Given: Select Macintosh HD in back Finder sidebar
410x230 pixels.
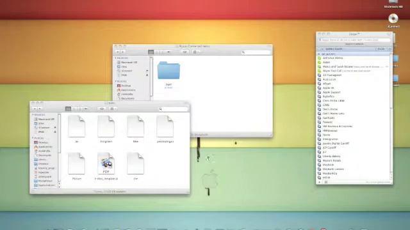Looking at the screenshot, I should (x=127, y=63).
